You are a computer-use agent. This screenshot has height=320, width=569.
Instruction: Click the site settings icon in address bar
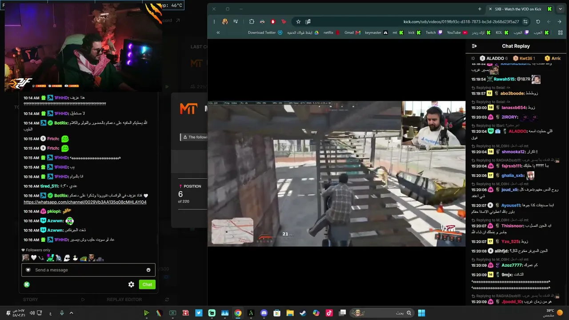(525, 21)
